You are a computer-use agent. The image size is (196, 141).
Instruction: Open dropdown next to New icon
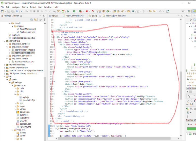(5, 11)
